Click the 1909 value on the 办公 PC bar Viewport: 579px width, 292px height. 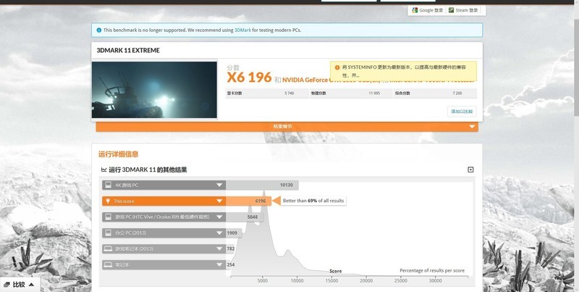click(x=232, y=233)
